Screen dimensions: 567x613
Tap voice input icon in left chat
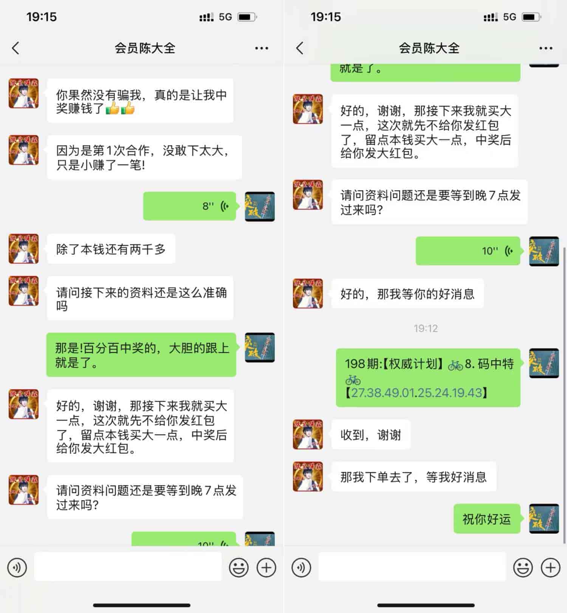point(17,567)
